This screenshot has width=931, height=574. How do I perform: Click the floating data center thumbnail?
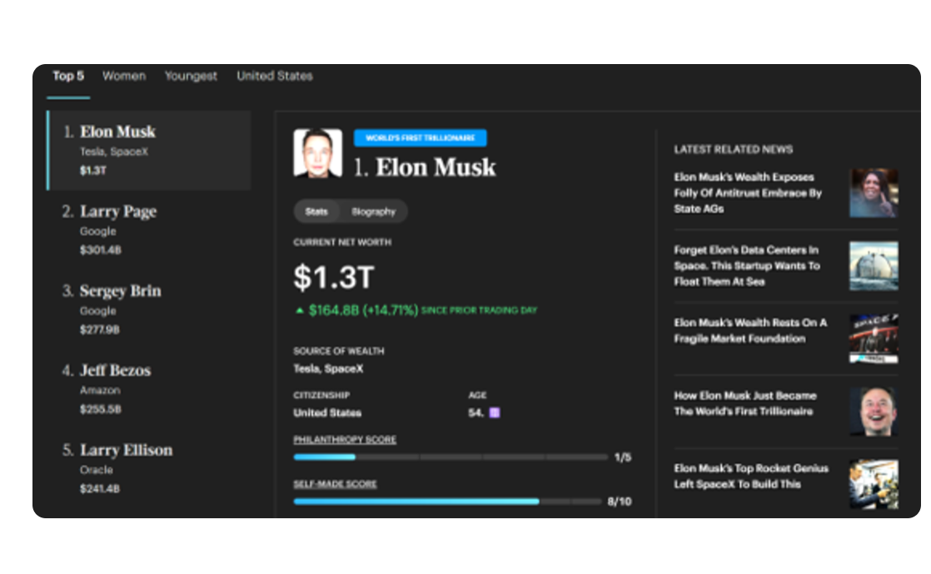(874, 265)
